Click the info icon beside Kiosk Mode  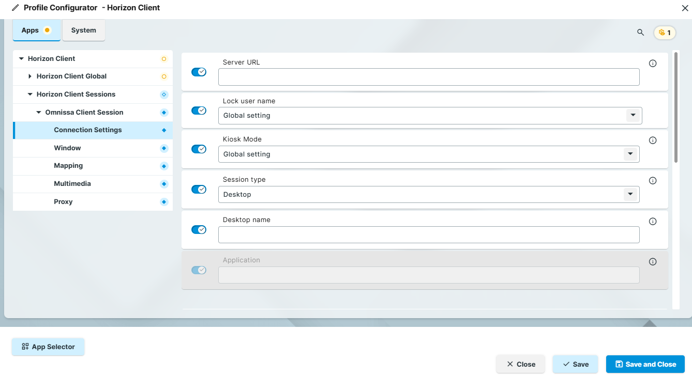tap(653, 140)
